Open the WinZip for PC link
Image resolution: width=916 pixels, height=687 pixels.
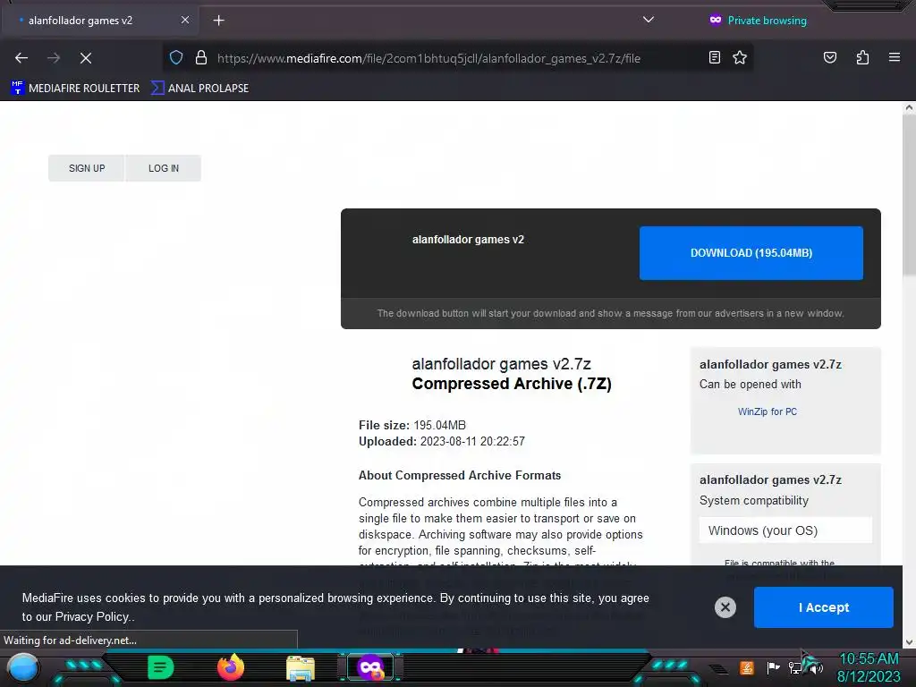767,411
